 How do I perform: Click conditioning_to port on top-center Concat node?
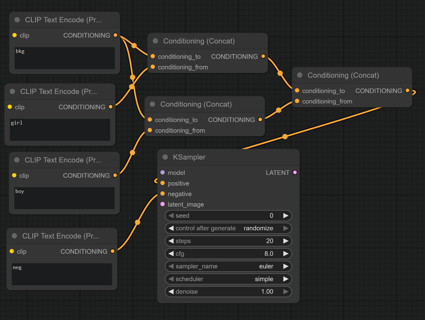point(152,56)
